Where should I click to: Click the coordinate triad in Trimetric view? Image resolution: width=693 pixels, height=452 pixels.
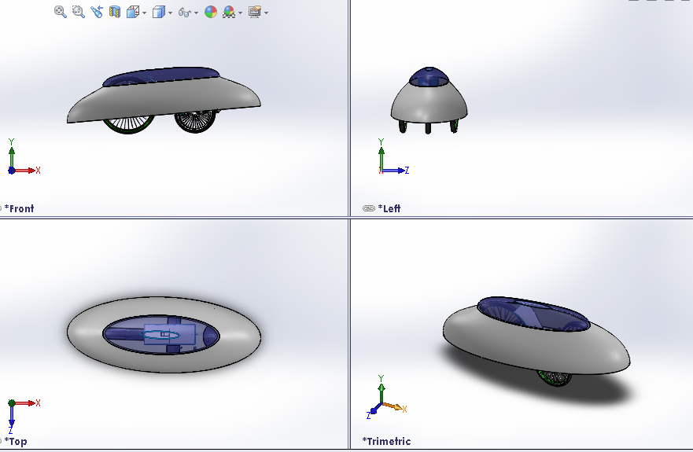[x=386, y=397]
